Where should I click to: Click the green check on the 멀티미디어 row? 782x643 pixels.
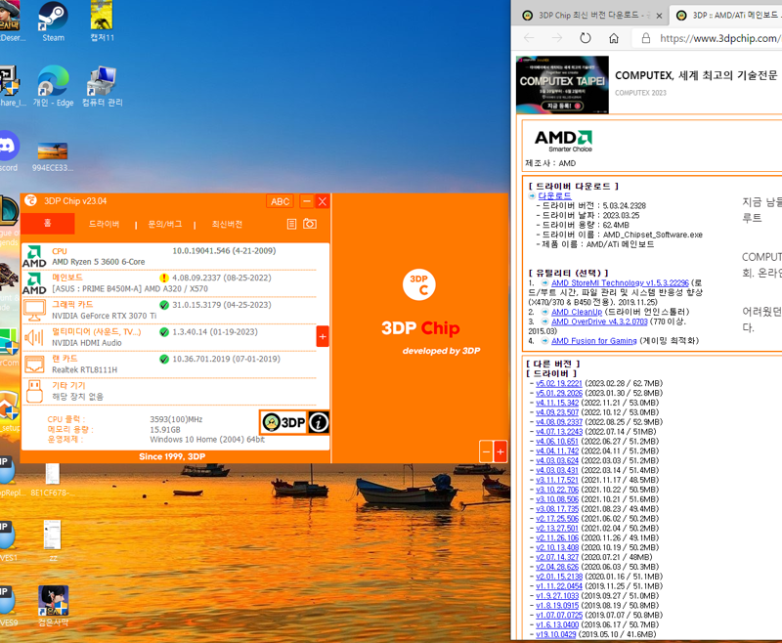163,332
